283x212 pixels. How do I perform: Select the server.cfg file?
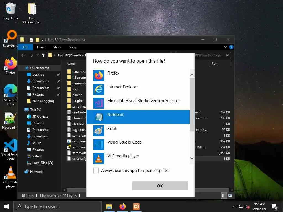79,159
